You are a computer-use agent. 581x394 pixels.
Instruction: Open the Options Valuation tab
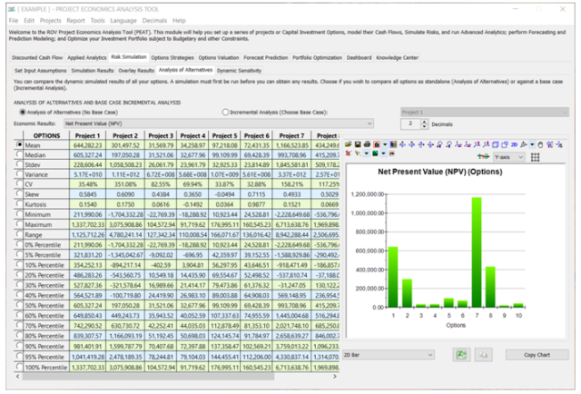(219, 57)
